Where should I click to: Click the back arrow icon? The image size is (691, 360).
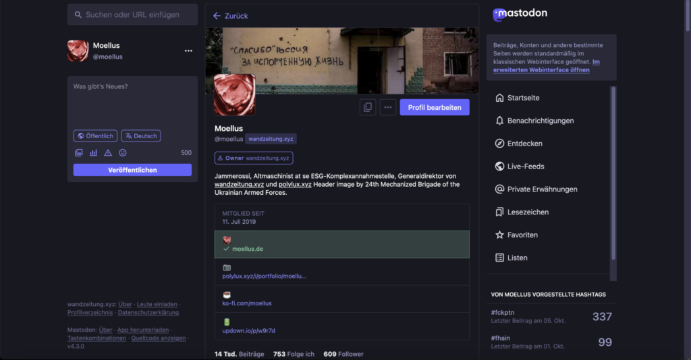(217, 16)
